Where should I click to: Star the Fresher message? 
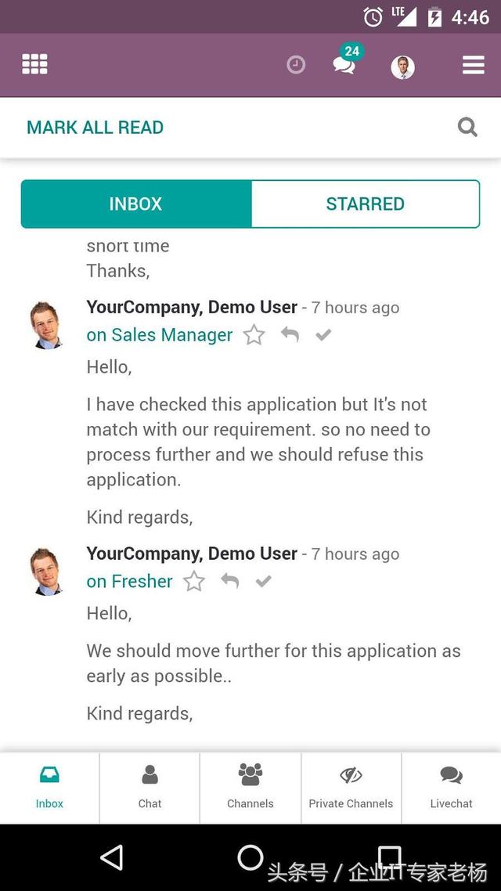click(x=193, y=581)
